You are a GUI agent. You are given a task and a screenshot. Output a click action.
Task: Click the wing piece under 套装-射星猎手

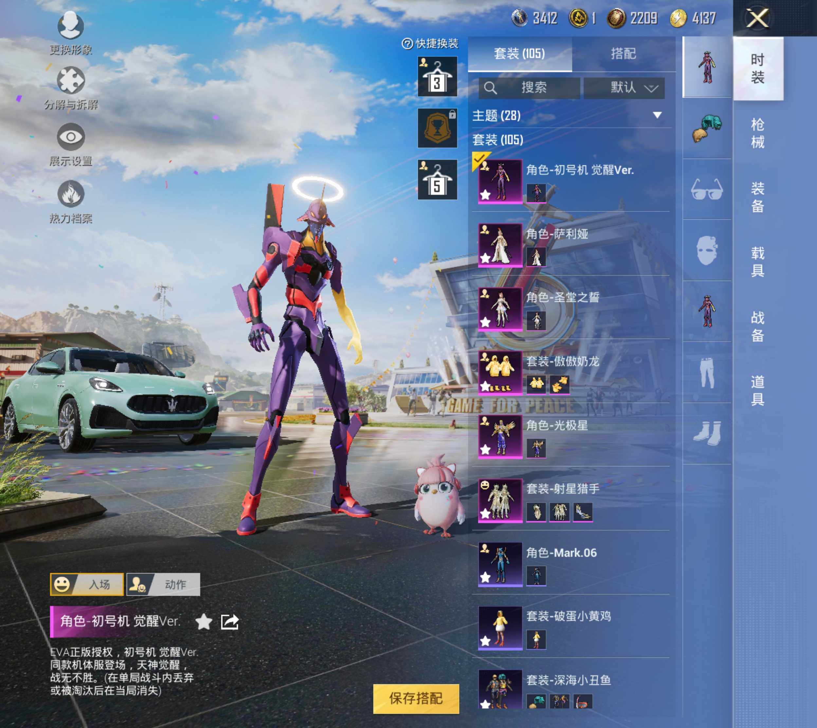click(x=583, y=512)
